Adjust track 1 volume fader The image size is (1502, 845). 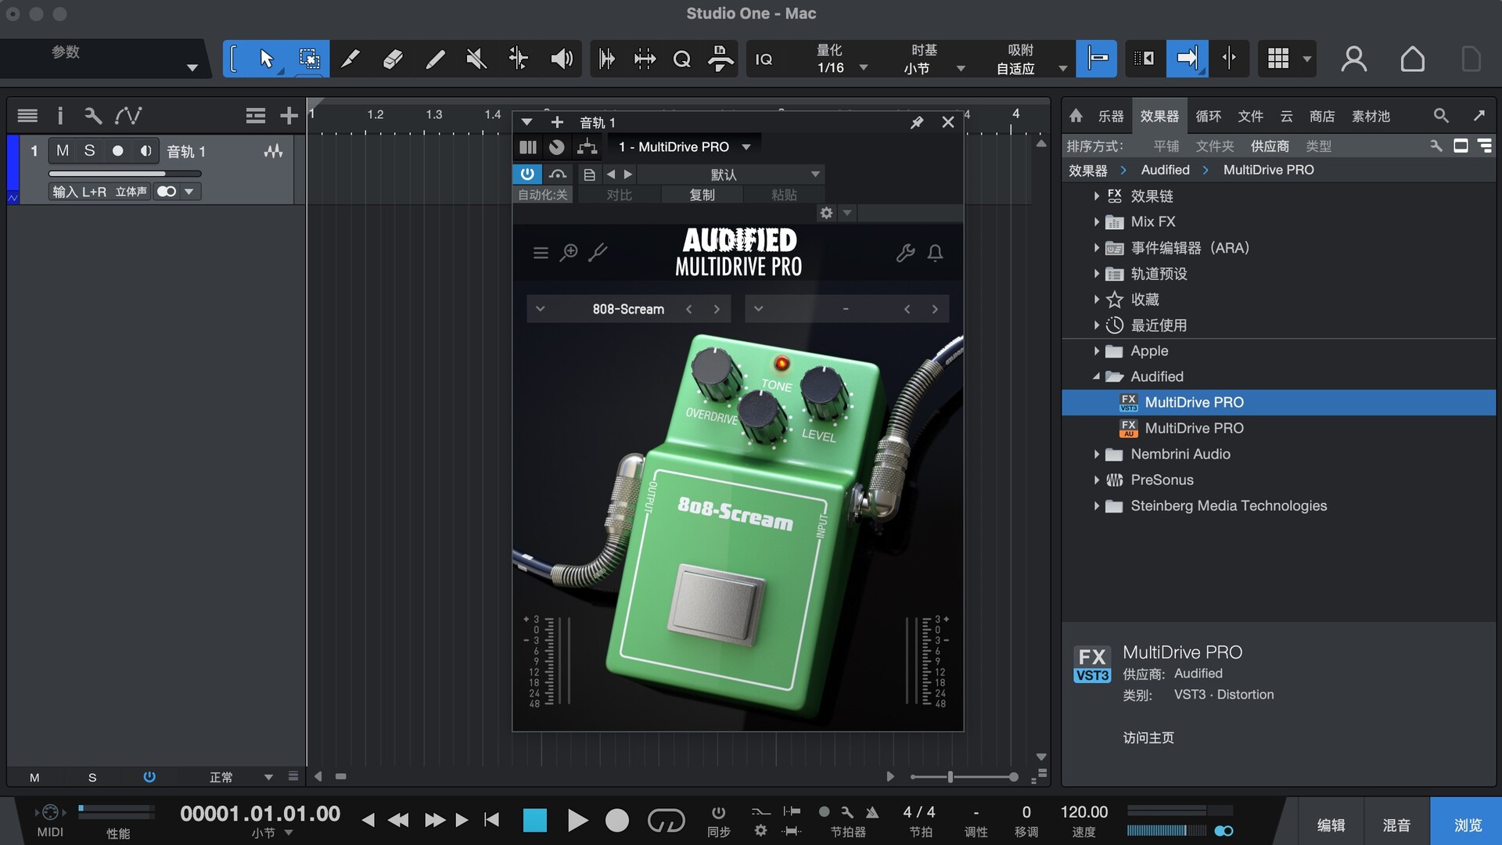[125, 174]
